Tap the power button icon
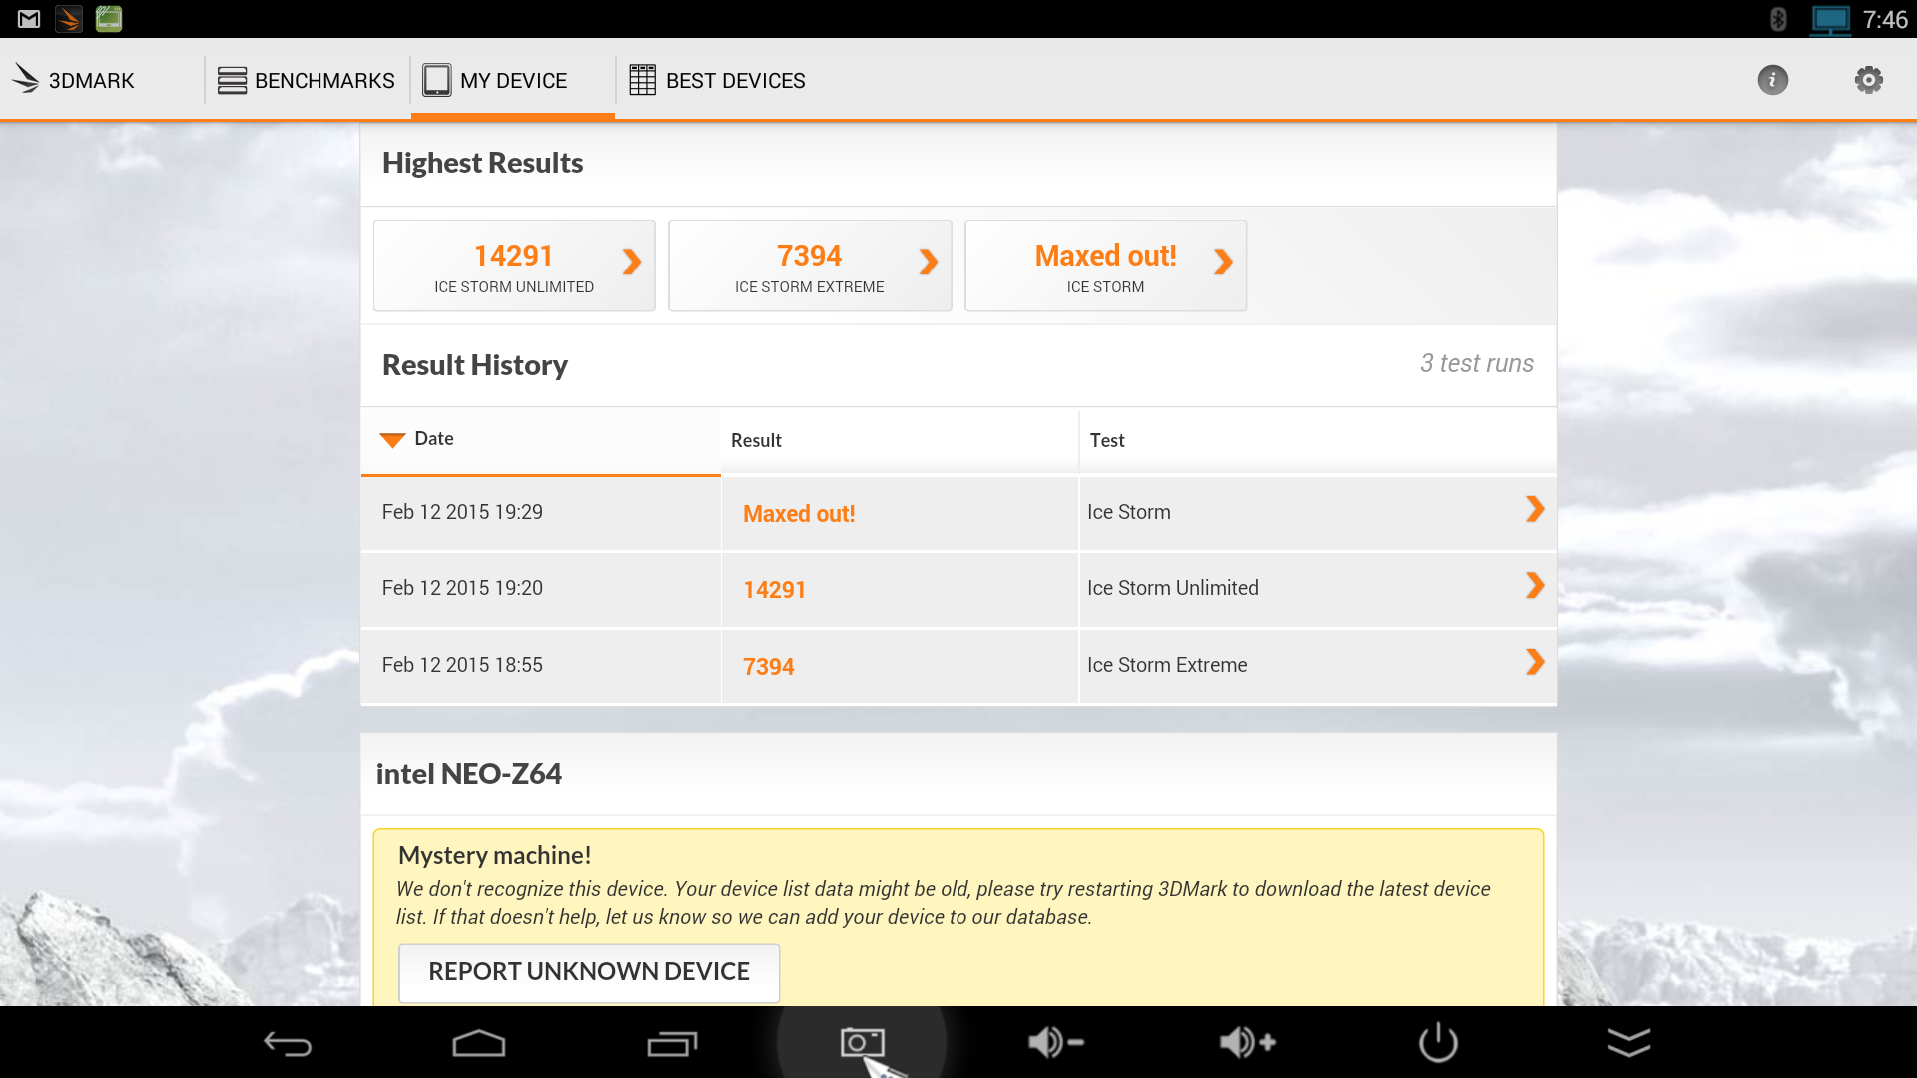 point(1438,1043)
